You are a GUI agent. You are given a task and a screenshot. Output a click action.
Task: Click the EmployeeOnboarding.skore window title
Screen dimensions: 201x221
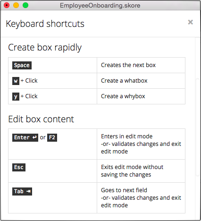(x=100, y=6)
